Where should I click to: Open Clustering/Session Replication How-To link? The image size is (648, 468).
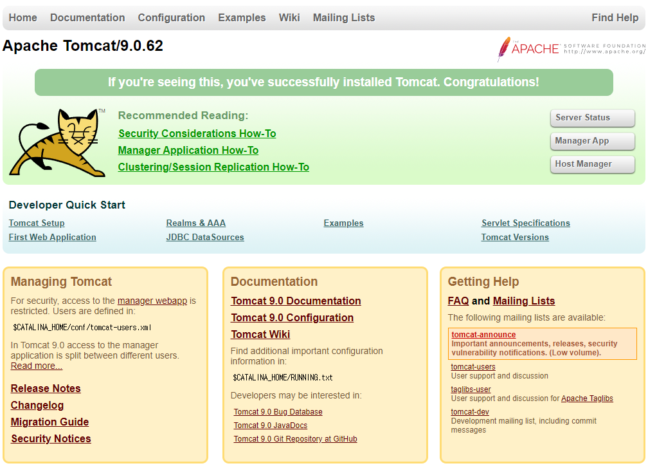point(213,167)
